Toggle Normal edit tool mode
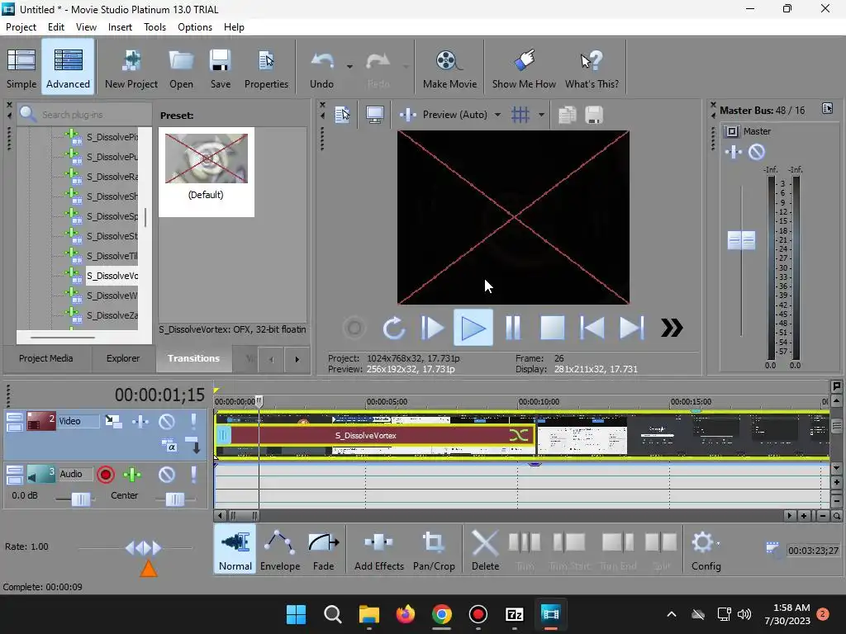This screenshot has width=846, height=634. [x=235, y=550]
